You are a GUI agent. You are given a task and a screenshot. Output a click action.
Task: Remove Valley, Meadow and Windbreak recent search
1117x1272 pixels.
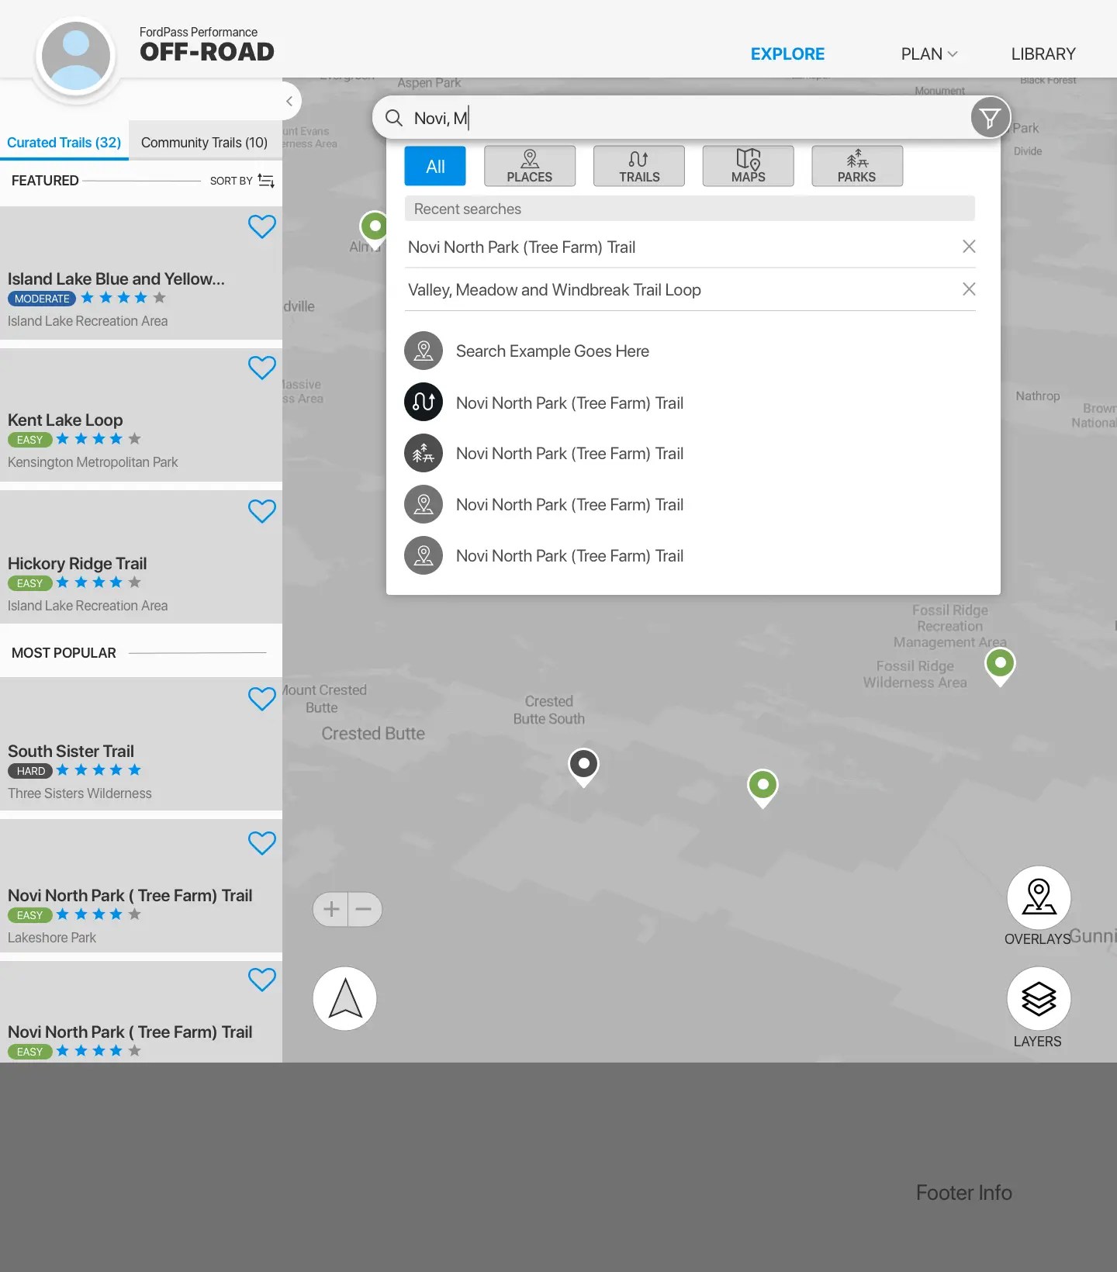969,289
